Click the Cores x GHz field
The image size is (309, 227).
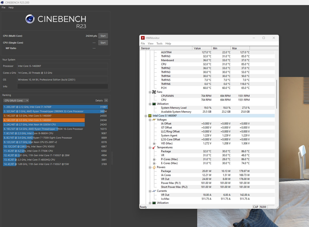click(62, 73)
